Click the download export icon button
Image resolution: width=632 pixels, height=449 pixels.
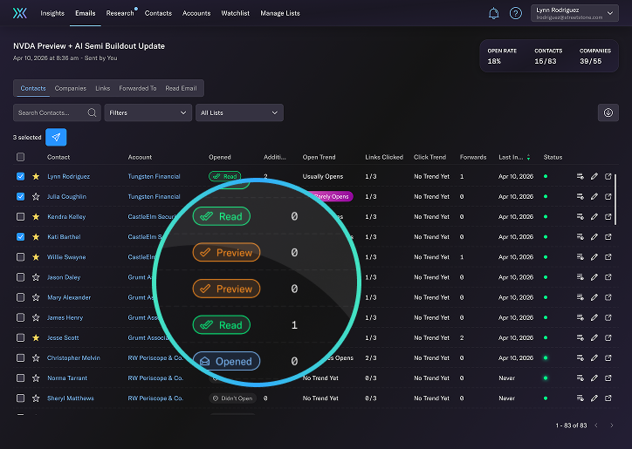pos(608,112)
